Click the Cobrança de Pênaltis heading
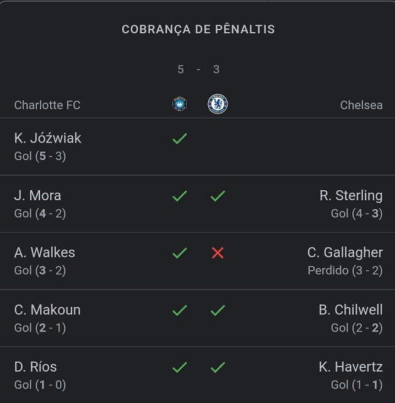 (198, 30)
